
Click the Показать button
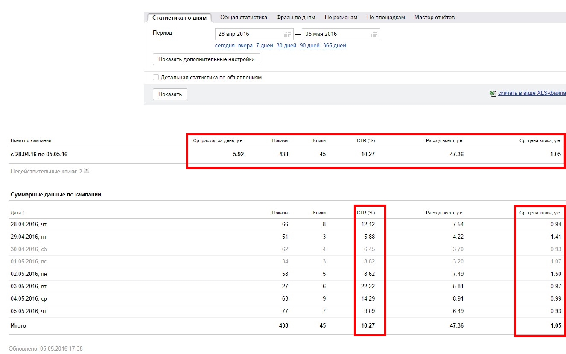(x=170, y=94)
